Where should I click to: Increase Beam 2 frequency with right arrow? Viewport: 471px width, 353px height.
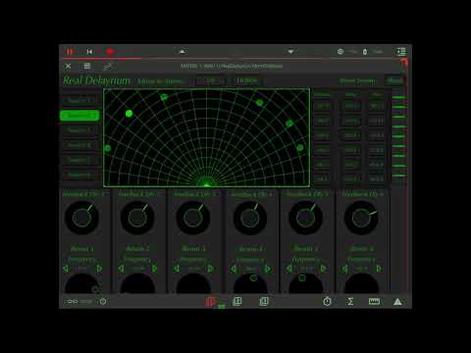pos(154,269)
